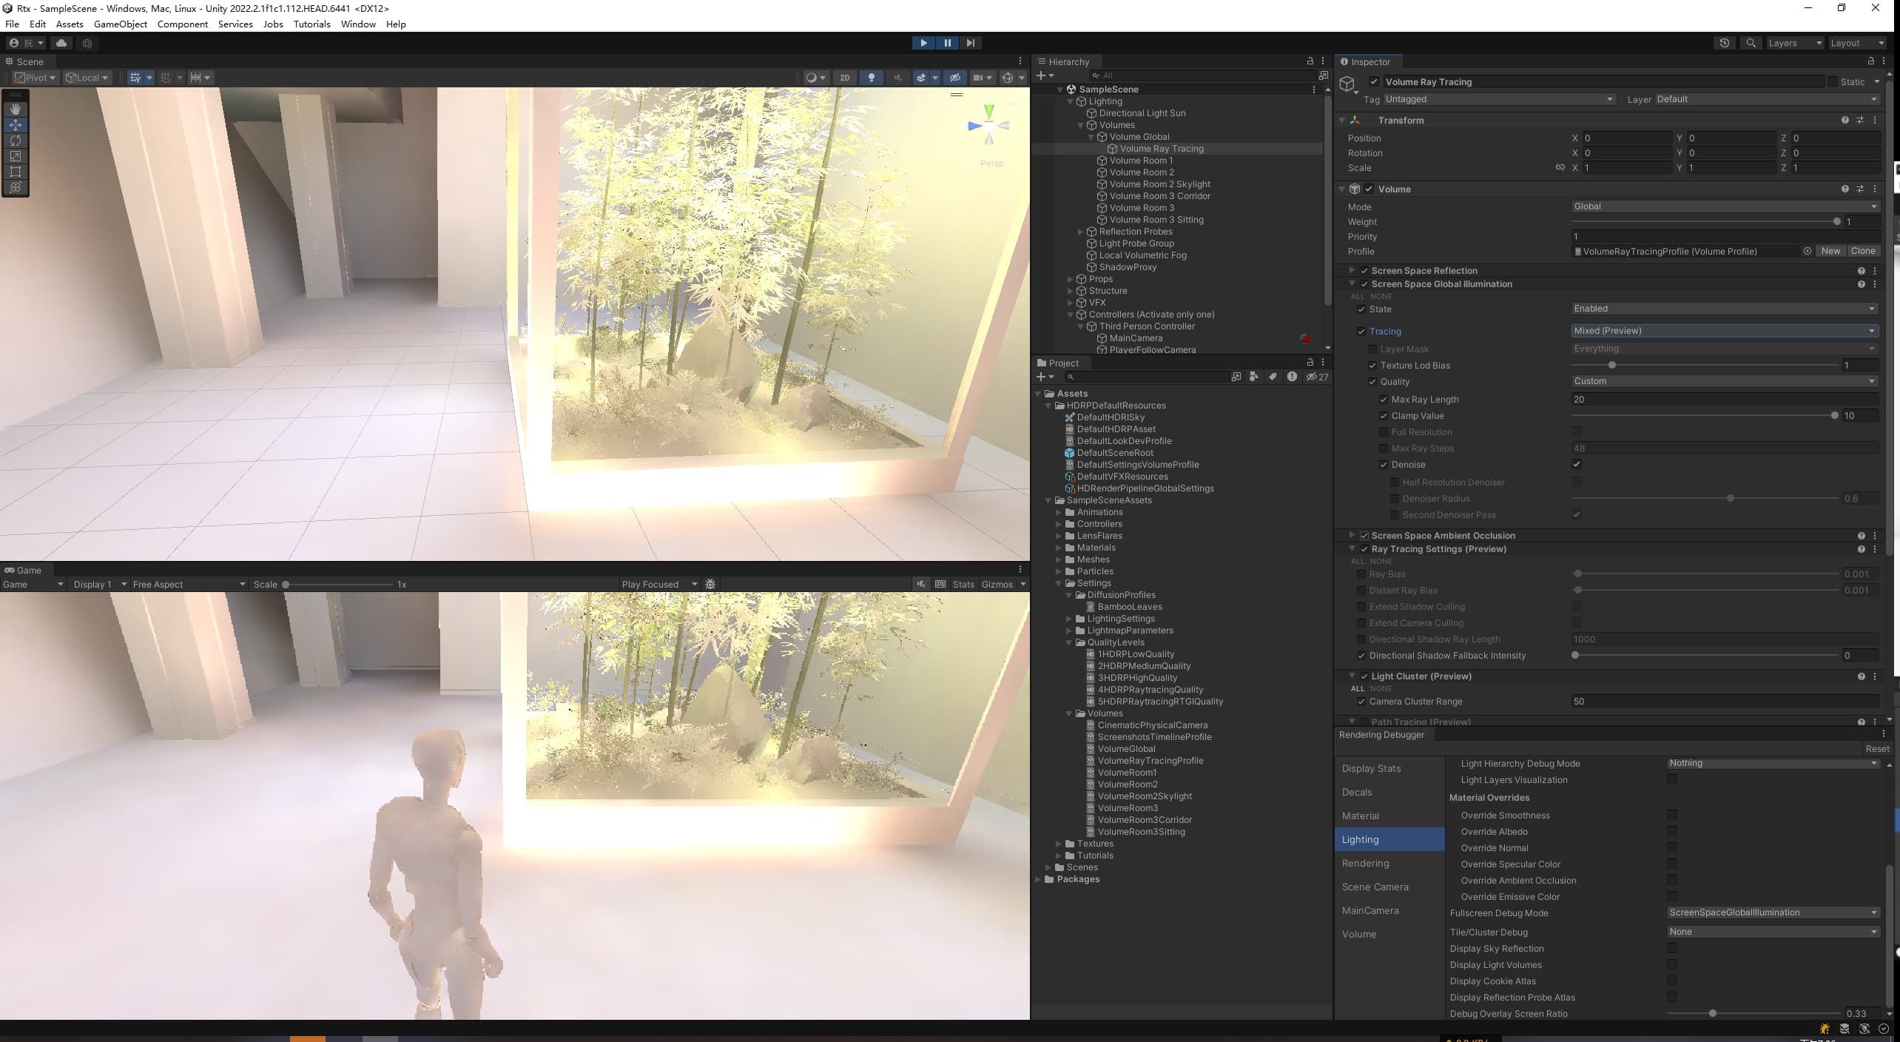Image resolution: width=1900 pixels, height=1042 pixels.
Task: Toggle Scene lighting bulb icon
Action: (872, 78)
